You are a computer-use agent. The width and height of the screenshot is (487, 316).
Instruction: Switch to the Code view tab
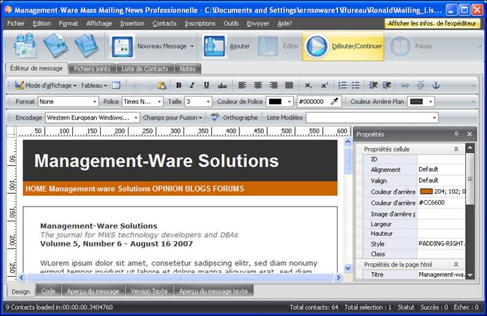pyautogui.click(x=48, y=291)
